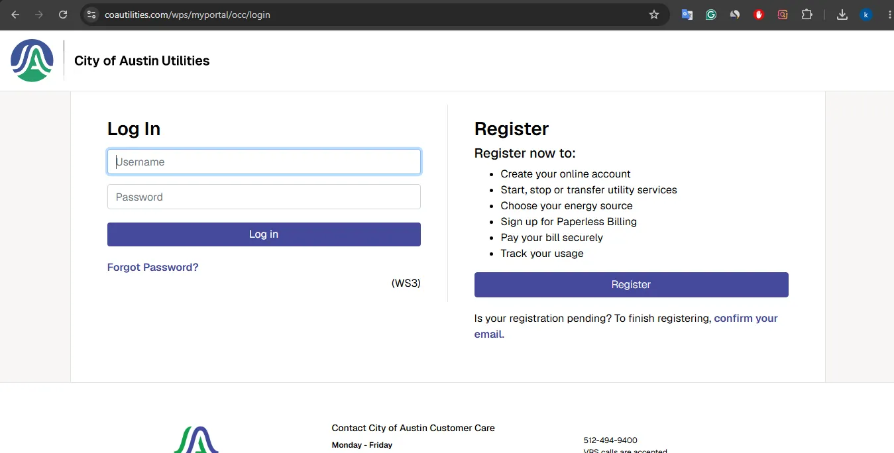This screenshot has width=894, height=453.
Task: Open the Grammarly extension icon
Action: [x=711, y=15]
